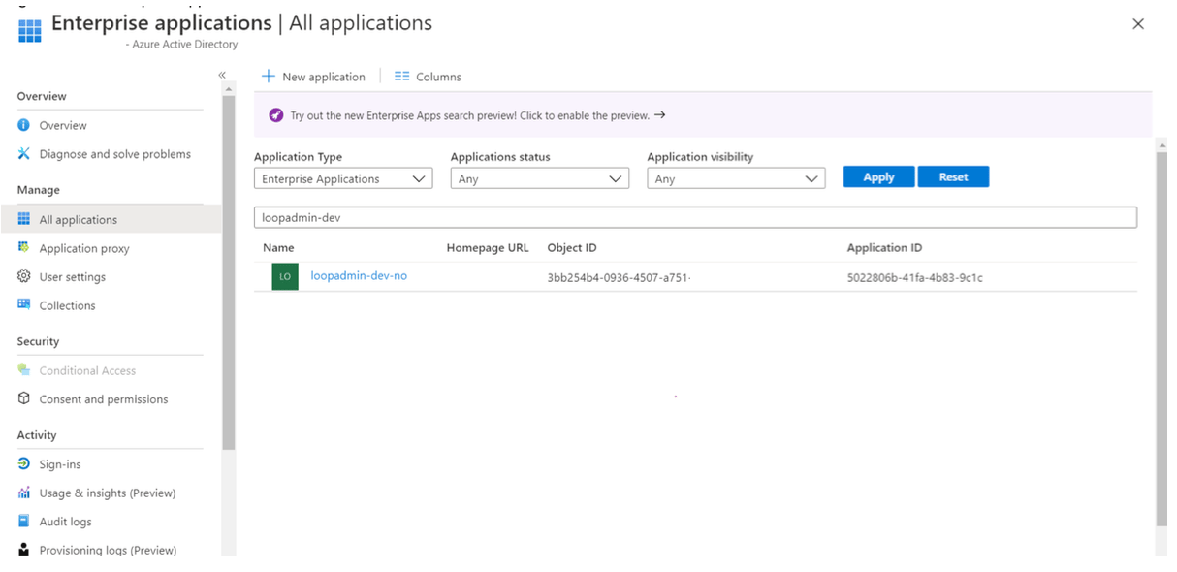The image size is (1177, 572).
Task: Click the Enterprise applications grid icon in header
Action: pyautogui.click(x=30, y=30)
